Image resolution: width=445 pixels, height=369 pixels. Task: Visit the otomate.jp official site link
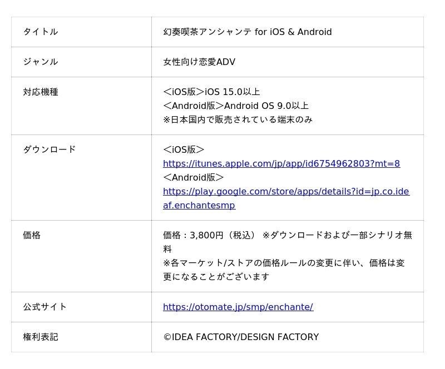[238, 307]
